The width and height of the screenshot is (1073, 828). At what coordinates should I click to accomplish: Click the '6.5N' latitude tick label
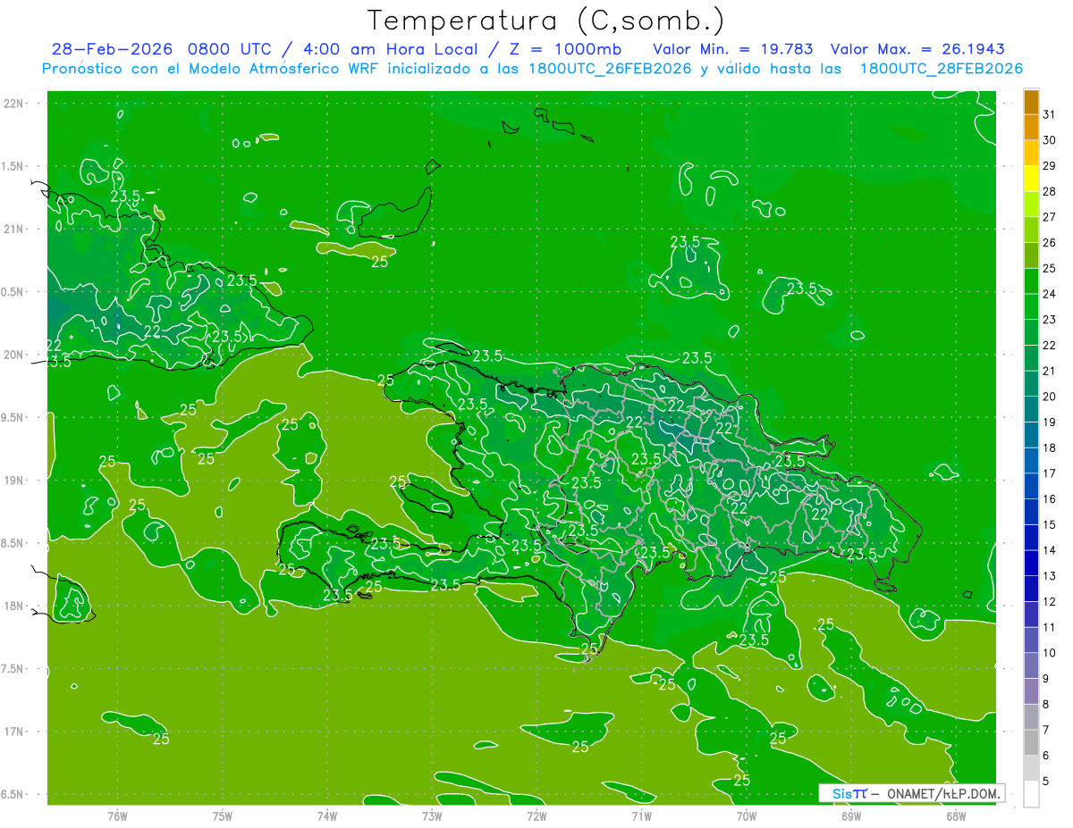click(13, 794)
